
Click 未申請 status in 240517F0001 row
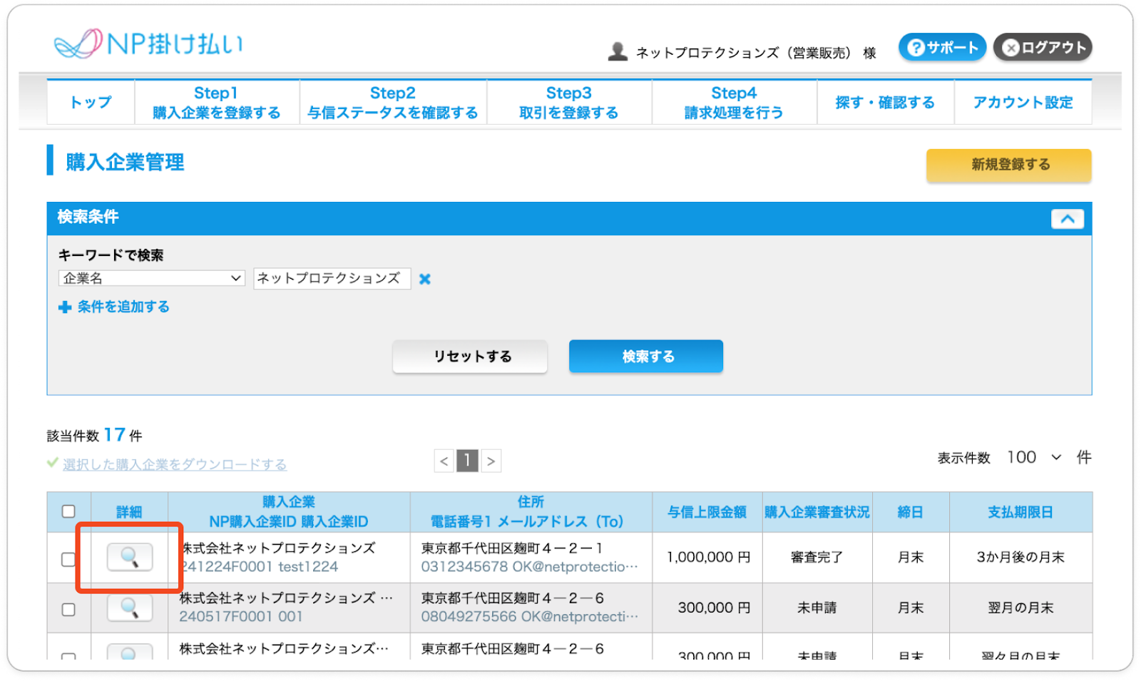coord(817,608)
